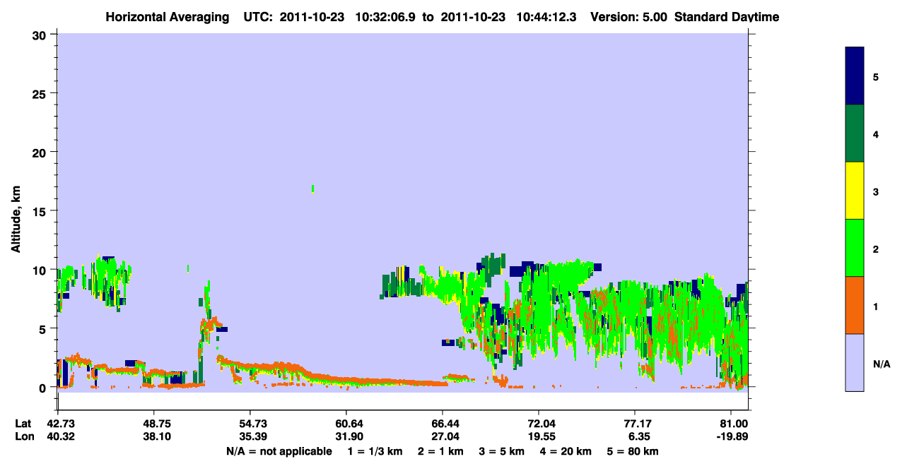The height and width of the screenshot is (471, 919).
Task: Click the Standard Daytime title text
Action: click(727, 17)
